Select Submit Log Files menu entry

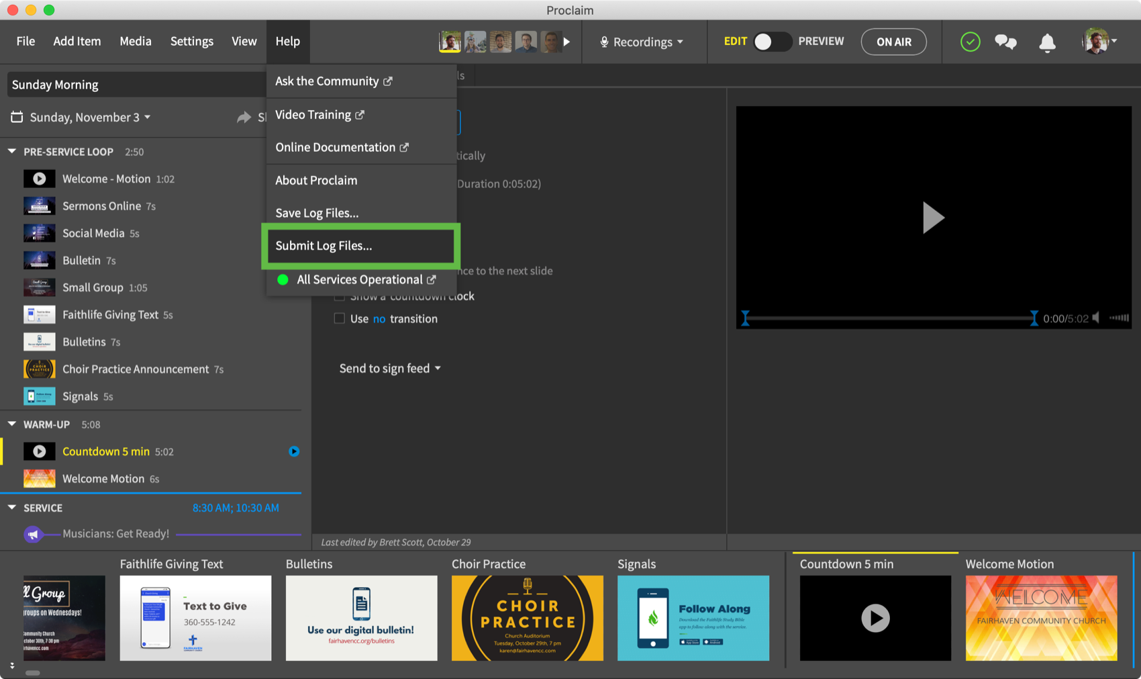pos(361,246)
